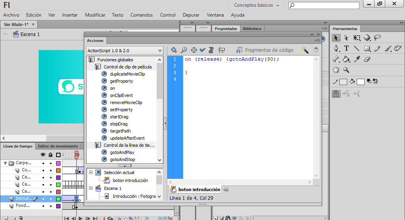Open the Archivo menu
This screenshot has width=405, height=220.
pyautogui.click(x=11, y=15)
